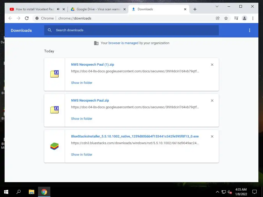Open the media control icon in the toolbar
The image size is (263, 197).
click(236, 18)
